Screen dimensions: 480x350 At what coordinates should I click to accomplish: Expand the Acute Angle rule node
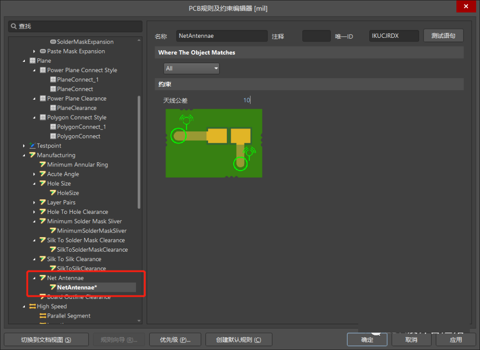coord(34,174)
